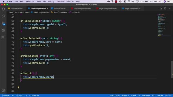Click the Prettier status bar item

click(160, 95)
